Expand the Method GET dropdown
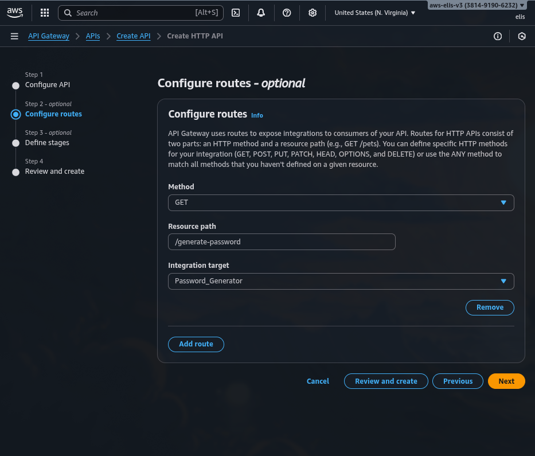 point(341,202)
